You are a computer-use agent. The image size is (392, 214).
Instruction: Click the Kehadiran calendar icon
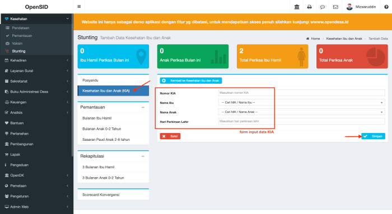pyautogui.click(x=7, y=60)
